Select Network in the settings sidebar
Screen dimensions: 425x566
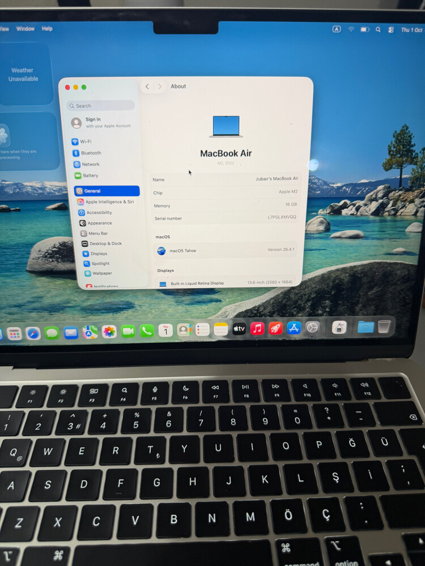coord(87,164)
